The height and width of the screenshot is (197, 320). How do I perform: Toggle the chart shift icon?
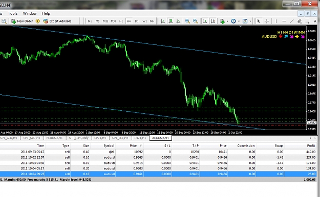coord(213,21)
